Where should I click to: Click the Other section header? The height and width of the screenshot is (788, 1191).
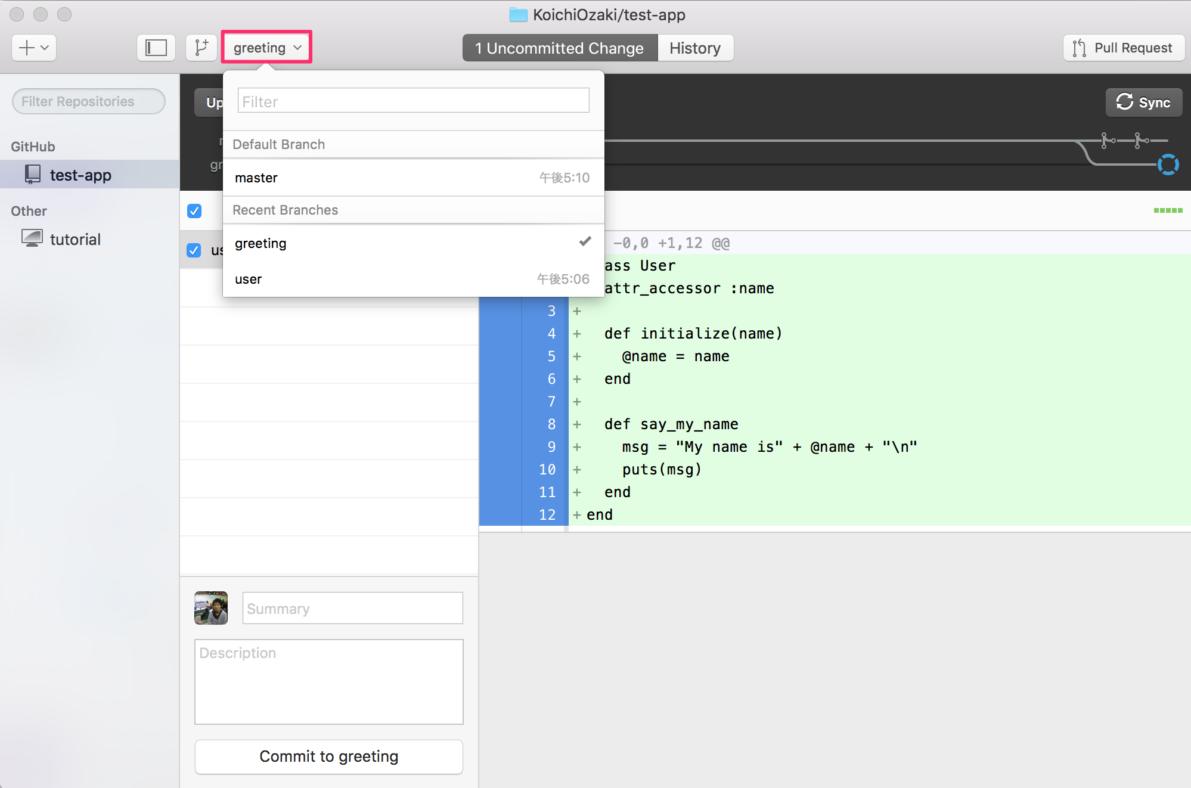point(29,211)
